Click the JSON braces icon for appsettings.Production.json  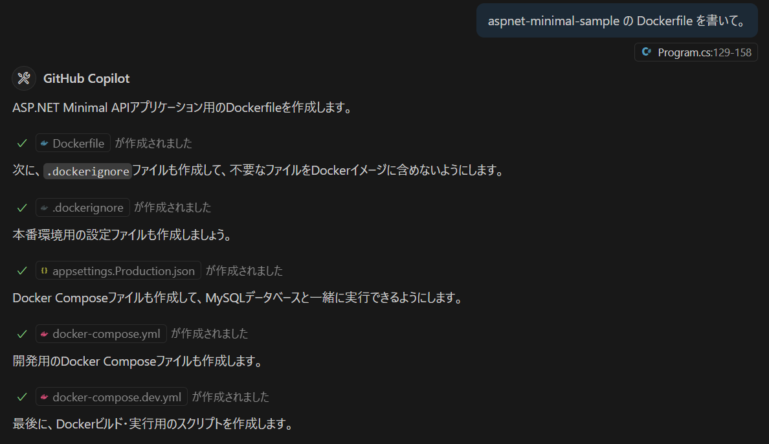pyautogui.click(x=45, y=271)
